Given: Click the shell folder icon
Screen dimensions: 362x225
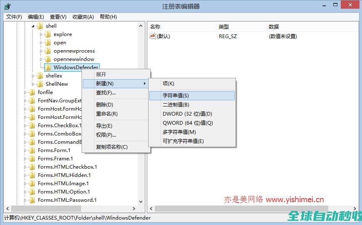Looking at the screenshot, I should [x=40, y=26].
